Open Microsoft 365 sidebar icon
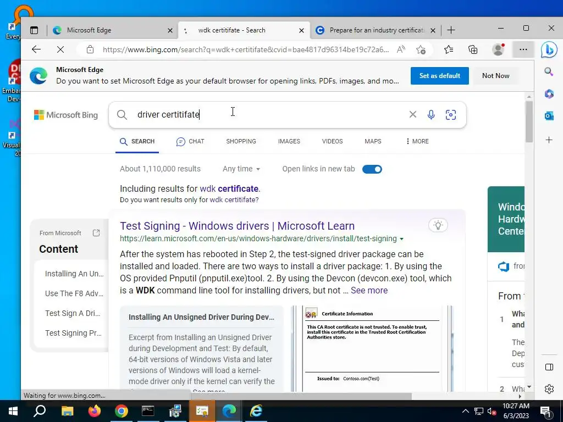Viewport: 563px width, 422px height. [x=549, y=93]
